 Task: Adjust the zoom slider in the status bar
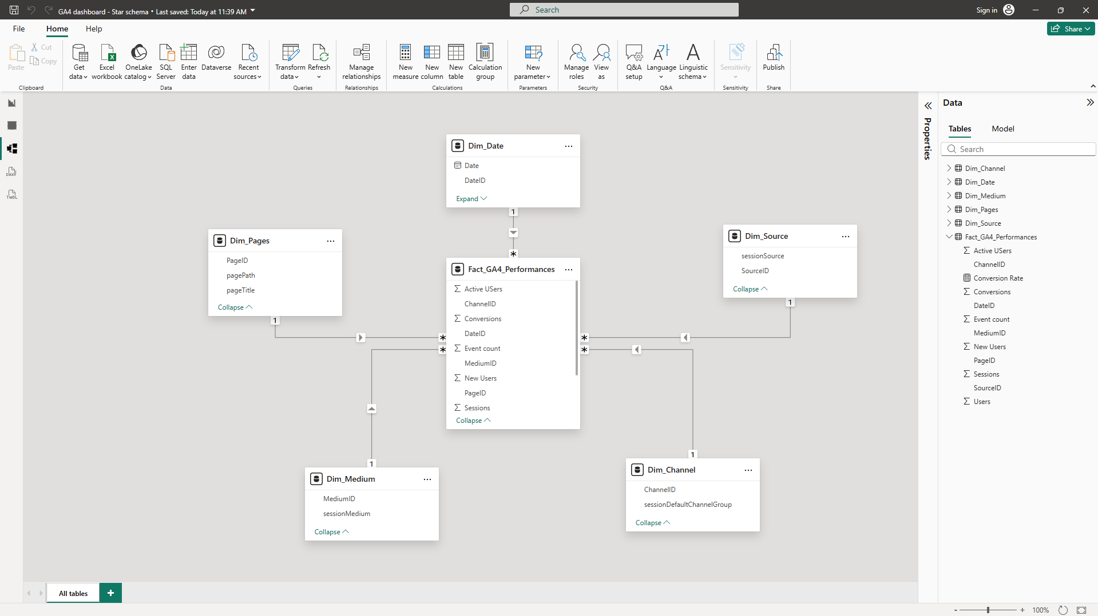tap(988, 610)
